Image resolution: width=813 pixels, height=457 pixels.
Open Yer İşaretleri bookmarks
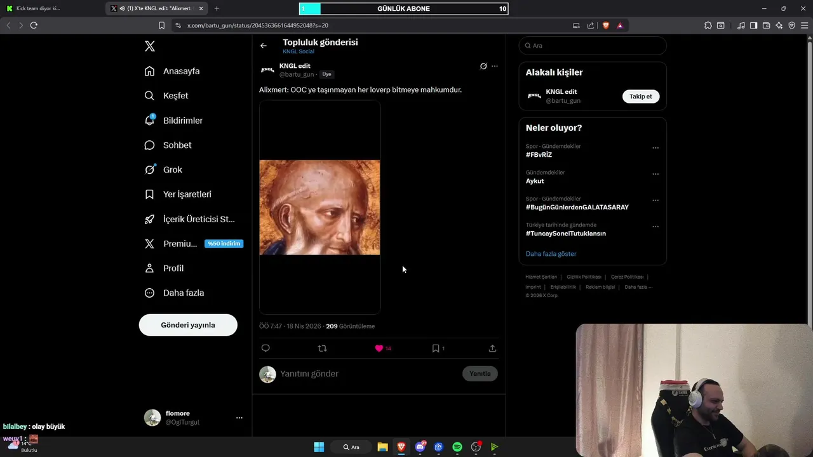(x=178, y=194)
